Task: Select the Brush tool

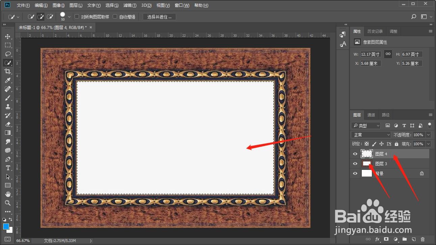Action: pos(8,98)
